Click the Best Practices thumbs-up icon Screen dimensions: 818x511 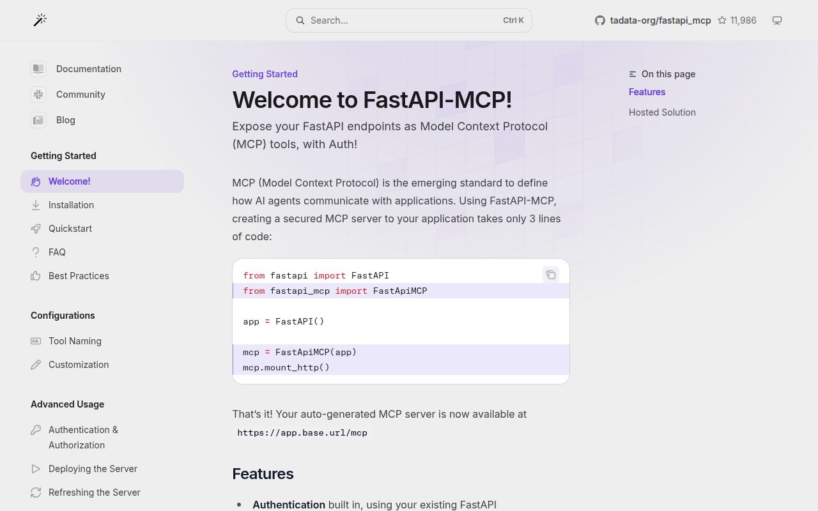pyautogui.click(x=36, y=276)
